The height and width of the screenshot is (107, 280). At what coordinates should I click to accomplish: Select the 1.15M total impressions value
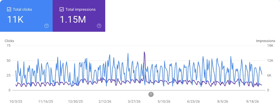click(x=73, y=19)
